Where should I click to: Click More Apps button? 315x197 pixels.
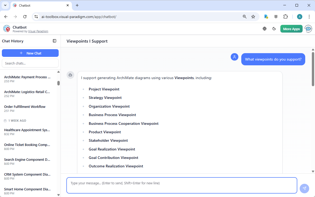click(291, 29)
